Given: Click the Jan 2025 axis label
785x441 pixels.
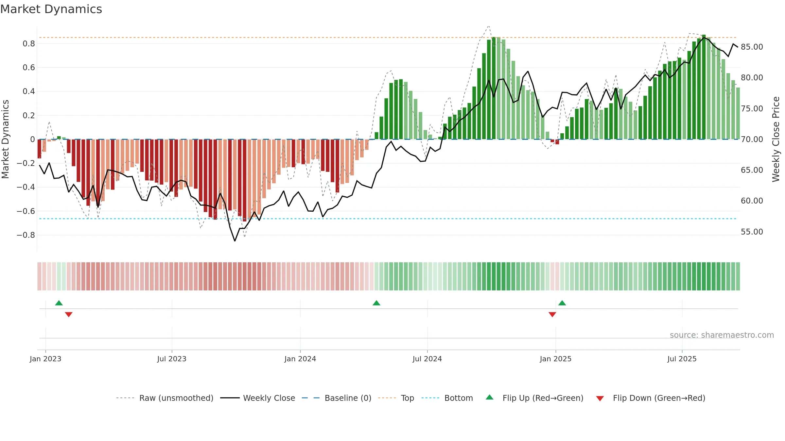Looking at the screenshot, I should tap(556, 359).
